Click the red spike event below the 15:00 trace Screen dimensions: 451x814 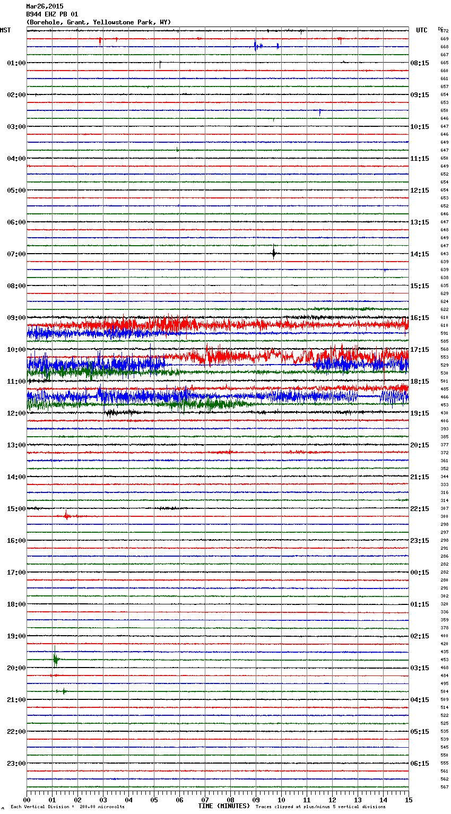click(x=66, y=515)
